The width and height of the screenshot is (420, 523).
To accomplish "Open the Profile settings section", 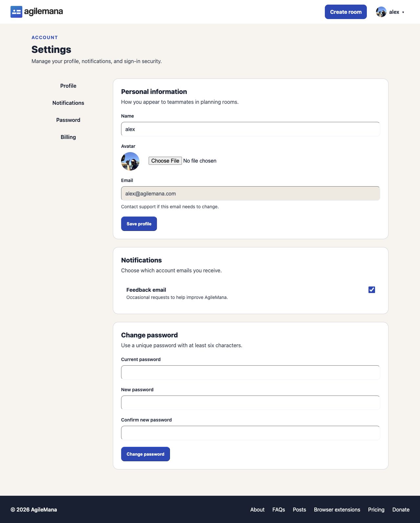I will (x=68, y=86).
